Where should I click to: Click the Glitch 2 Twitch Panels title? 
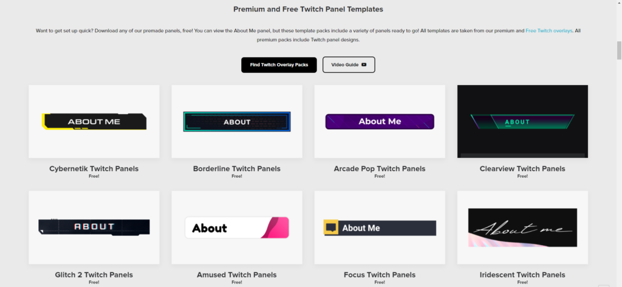pos(94,275)
